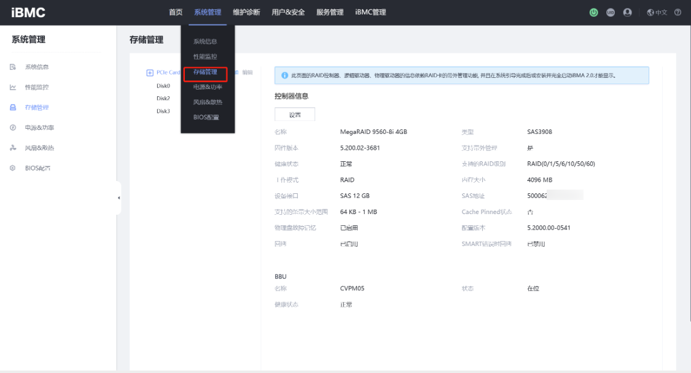
Task: Select 存储管理 in the dropdown menu
Action: (205, 72)
